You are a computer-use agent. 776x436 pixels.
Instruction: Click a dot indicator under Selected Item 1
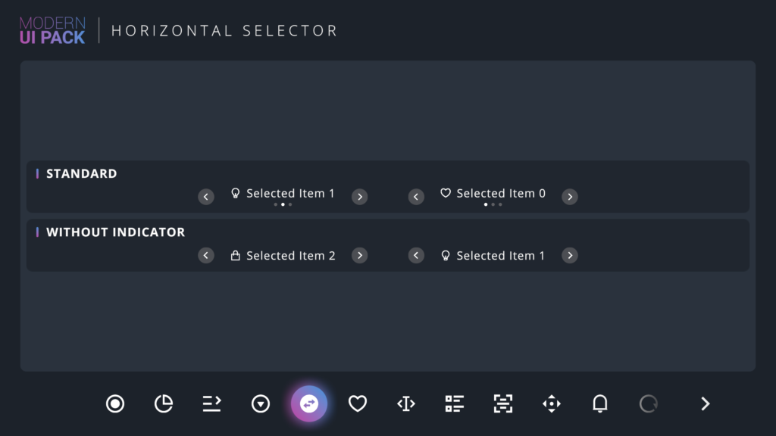[x=282, y=204]
